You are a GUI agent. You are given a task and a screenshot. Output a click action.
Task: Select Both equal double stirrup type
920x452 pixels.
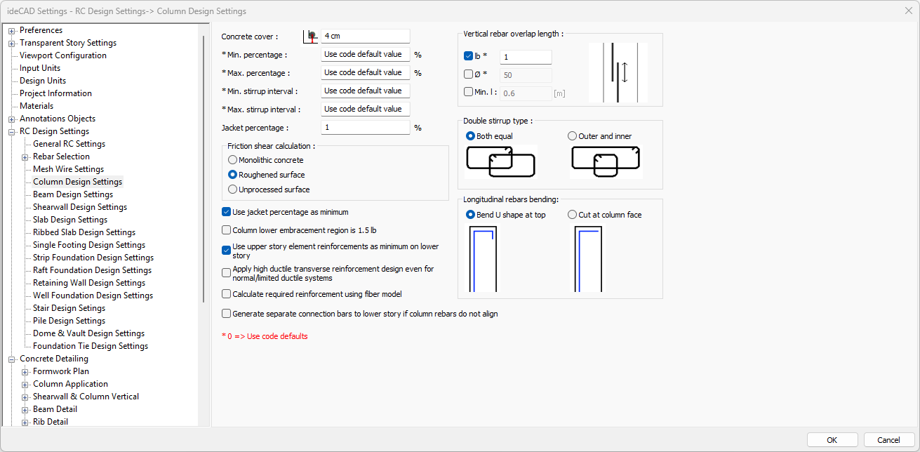[x=470, y=136]
